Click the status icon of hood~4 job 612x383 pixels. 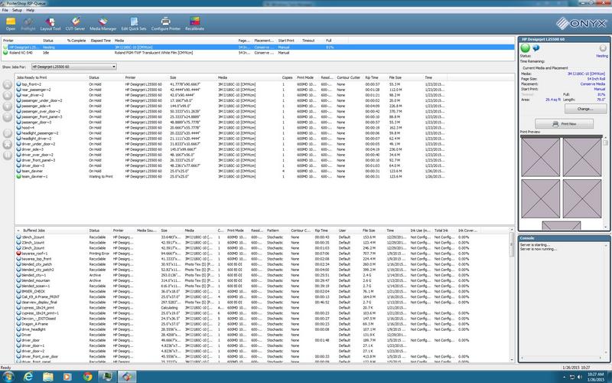18,127
